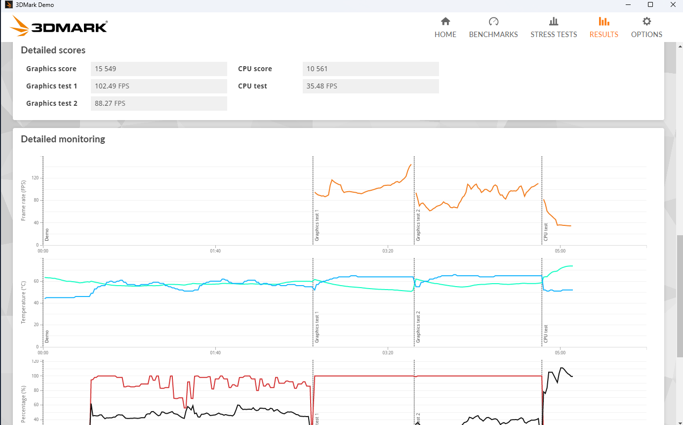Click the CPU test value 35.48 FPS
Screen dimensions: 683x425
pyautogui.click(x=370, y=86)
